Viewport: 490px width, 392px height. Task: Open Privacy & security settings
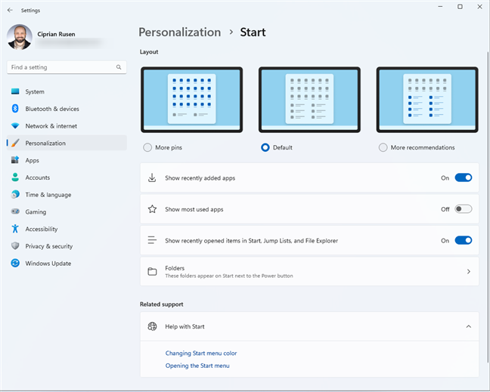67,246
